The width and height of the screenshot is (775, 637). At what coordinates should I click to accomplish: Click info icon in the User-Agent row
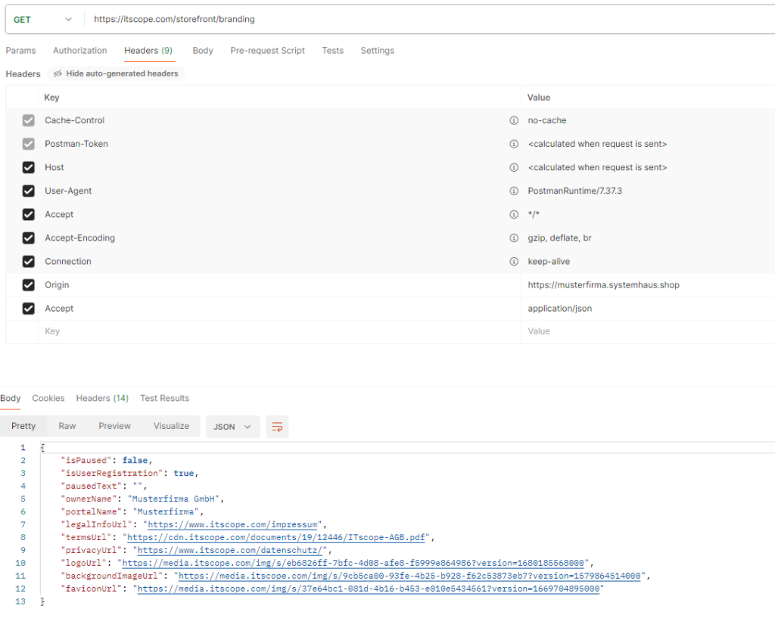point(514,191)
